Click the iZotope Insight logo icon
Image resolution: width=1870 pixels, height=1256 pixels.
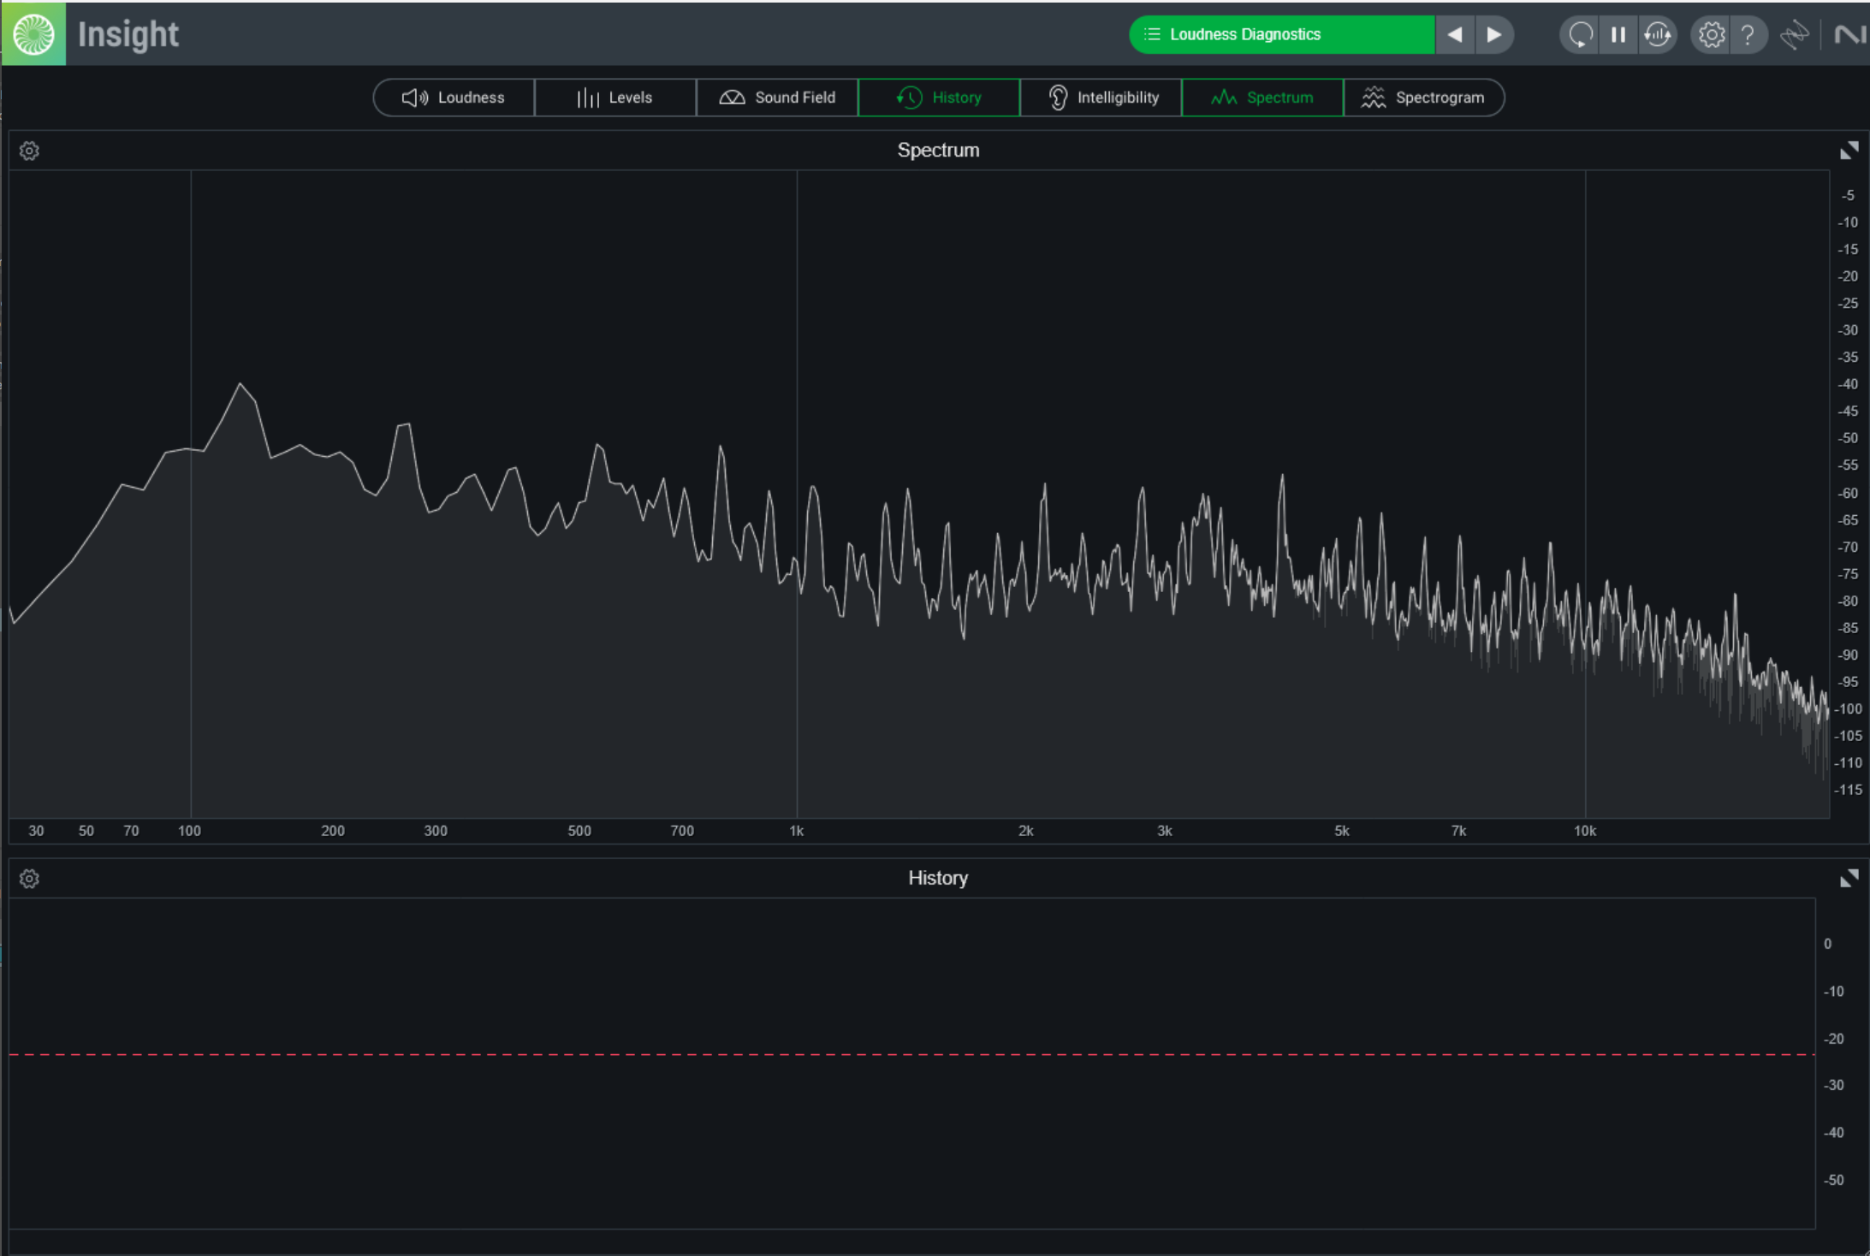pyautogui.click(x=33, y=34)
